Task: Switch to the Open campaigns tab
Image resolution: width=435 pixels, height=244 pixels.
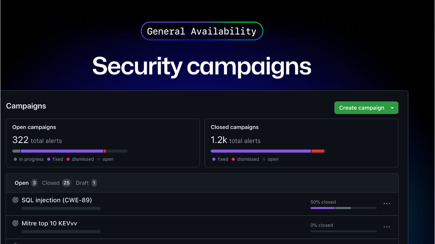Action: (22, 183)
